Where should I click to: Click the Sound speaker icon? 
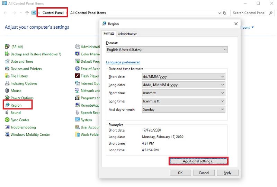pyautogui.click(x=7, y=113)
